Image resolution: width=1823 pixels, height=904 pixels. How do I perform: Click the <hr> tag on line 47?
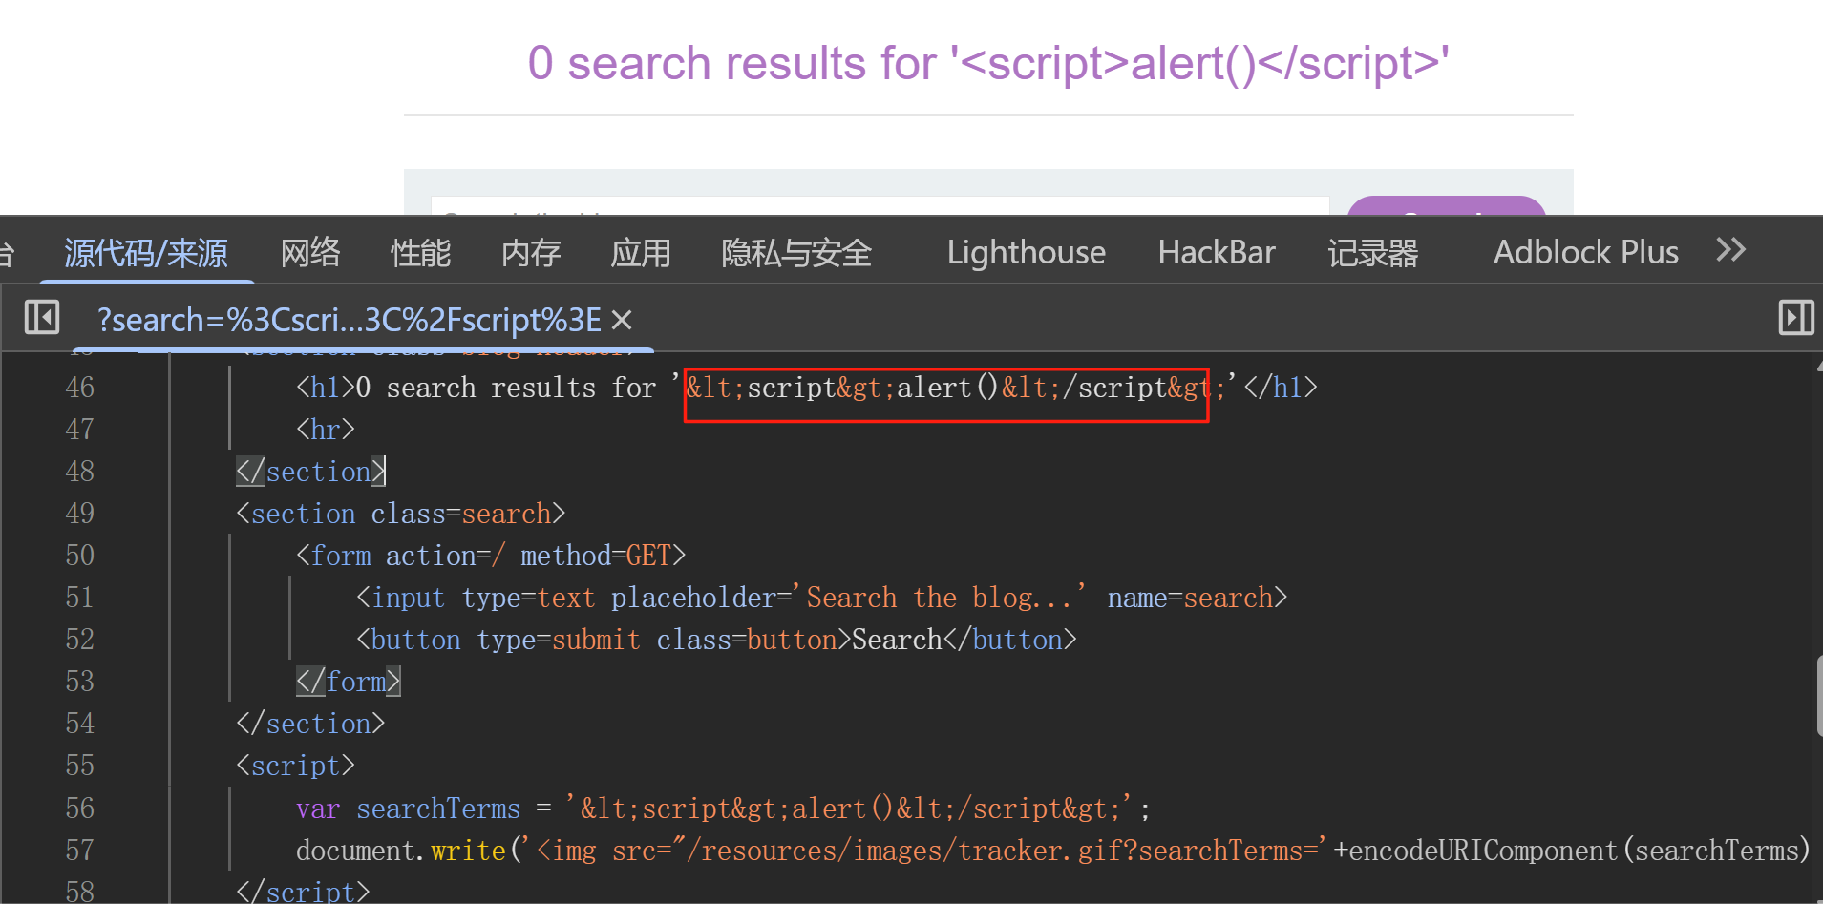[326, 430]
